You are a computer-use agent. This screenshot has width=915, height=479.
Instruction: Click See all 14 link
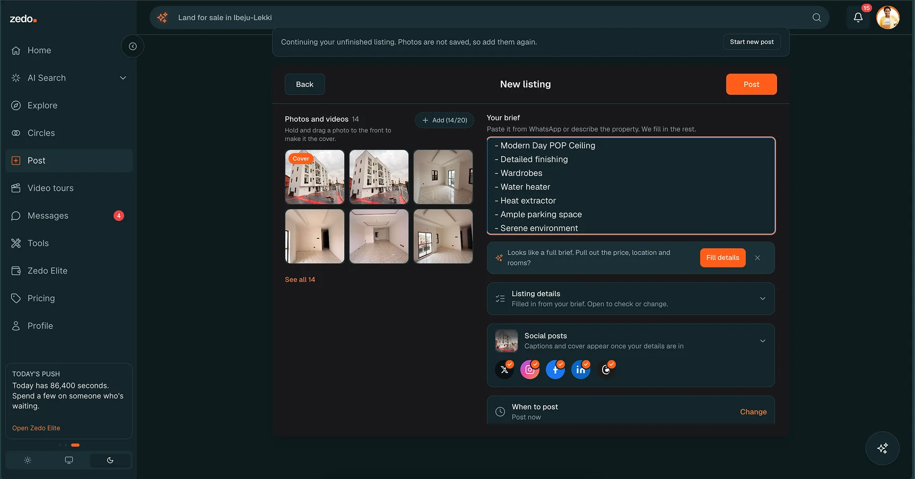tap(300, 279)
